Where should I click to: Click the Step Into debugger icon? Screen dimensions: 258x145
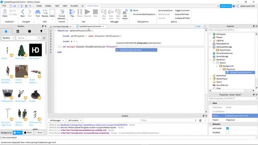tap(104, 12)
